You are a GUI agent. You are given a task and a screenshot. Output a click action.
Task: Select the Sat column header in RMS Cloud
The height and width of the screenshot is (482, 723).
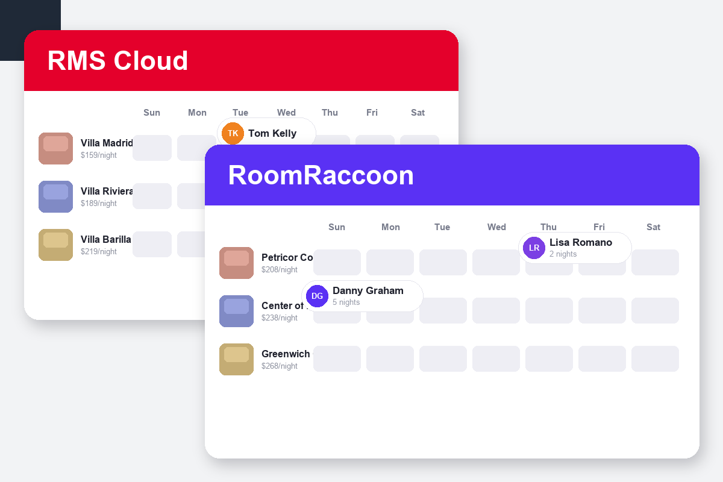[x=418, y=113]
